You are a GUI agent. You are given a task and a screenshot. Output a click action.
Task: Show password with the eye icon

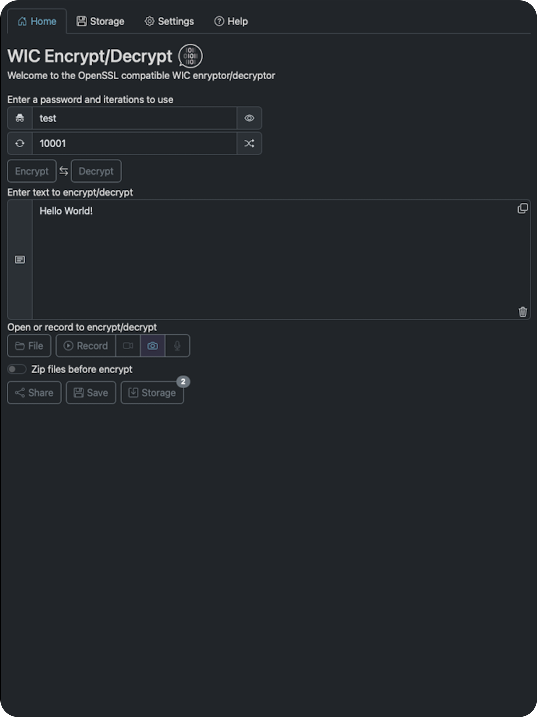point(249,118)
